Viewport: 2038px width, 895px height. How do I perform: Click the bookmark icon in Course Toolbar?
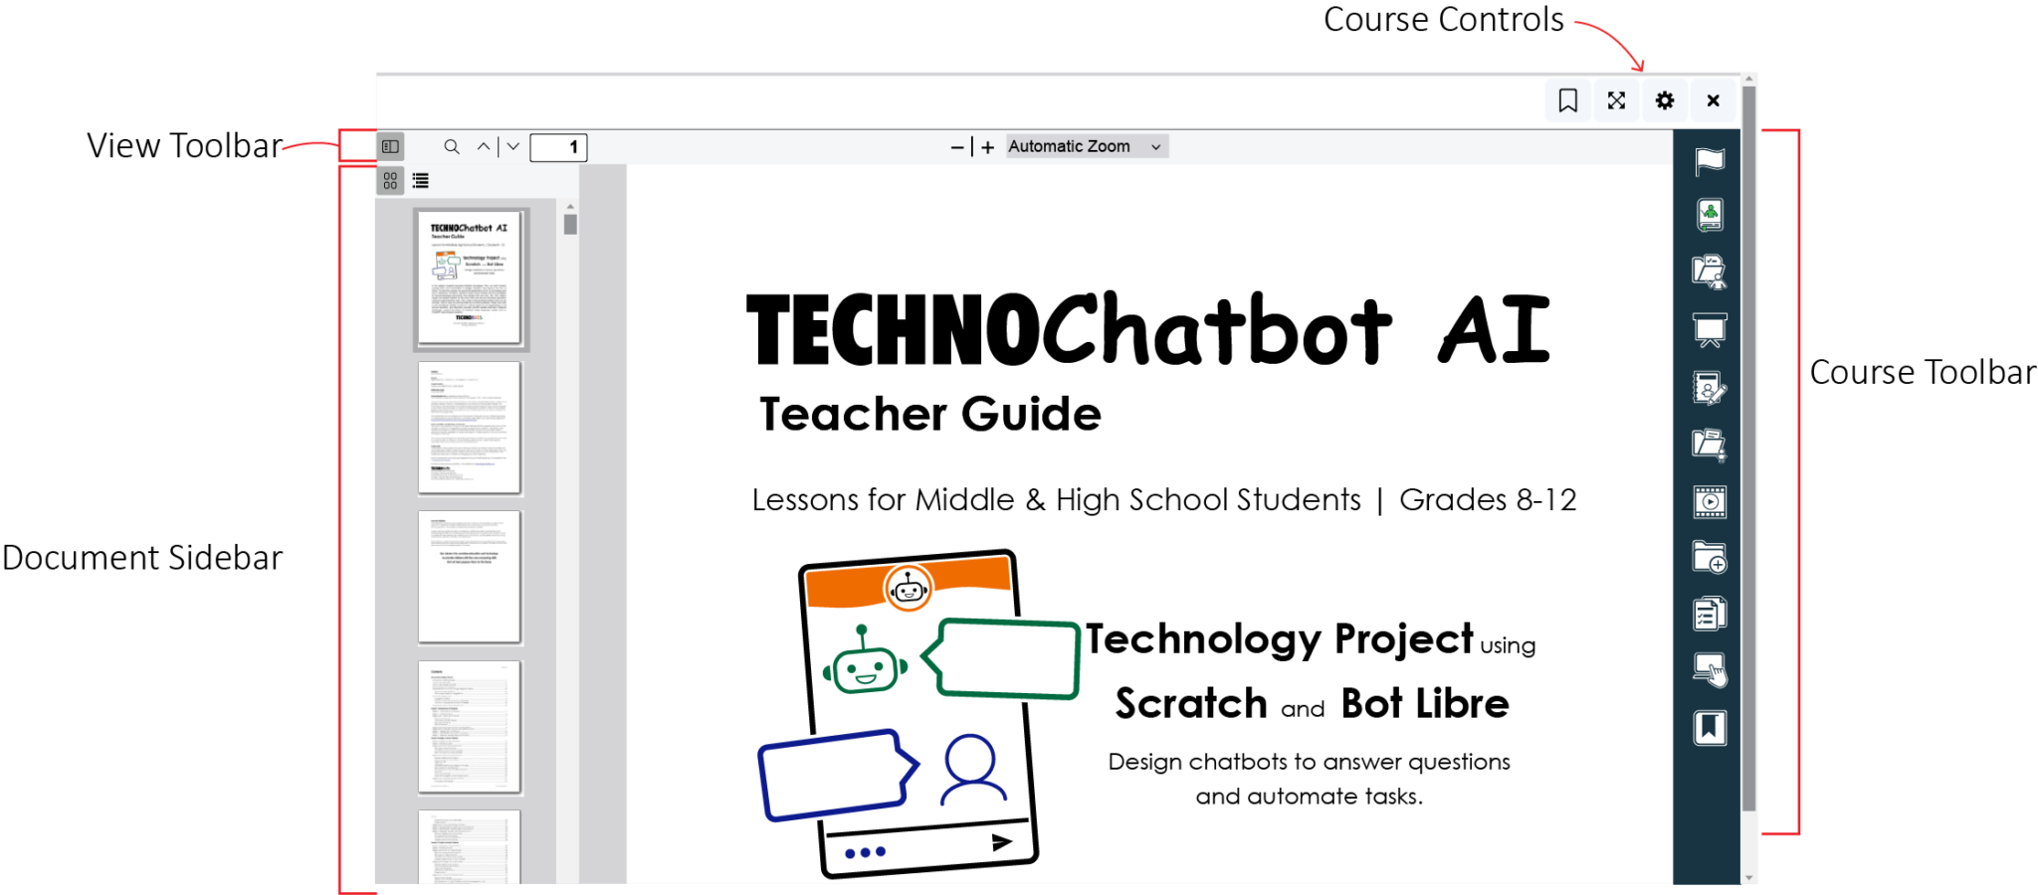pos(1710,728)
